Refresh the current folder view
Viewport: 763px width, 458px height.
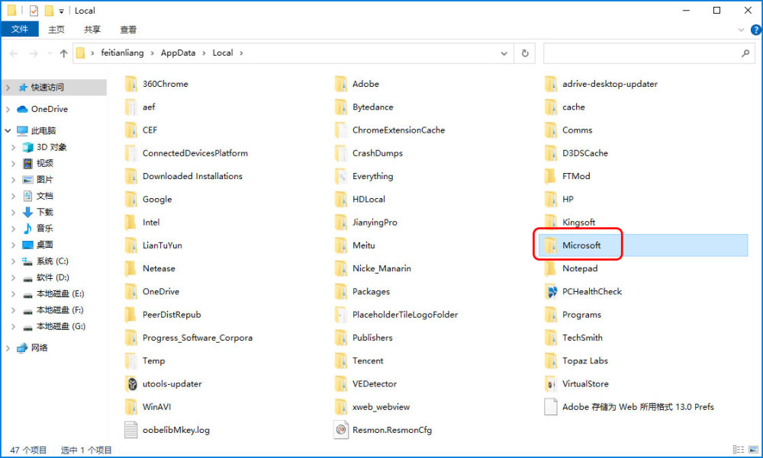pyautogui.click(x=525, y=53)
